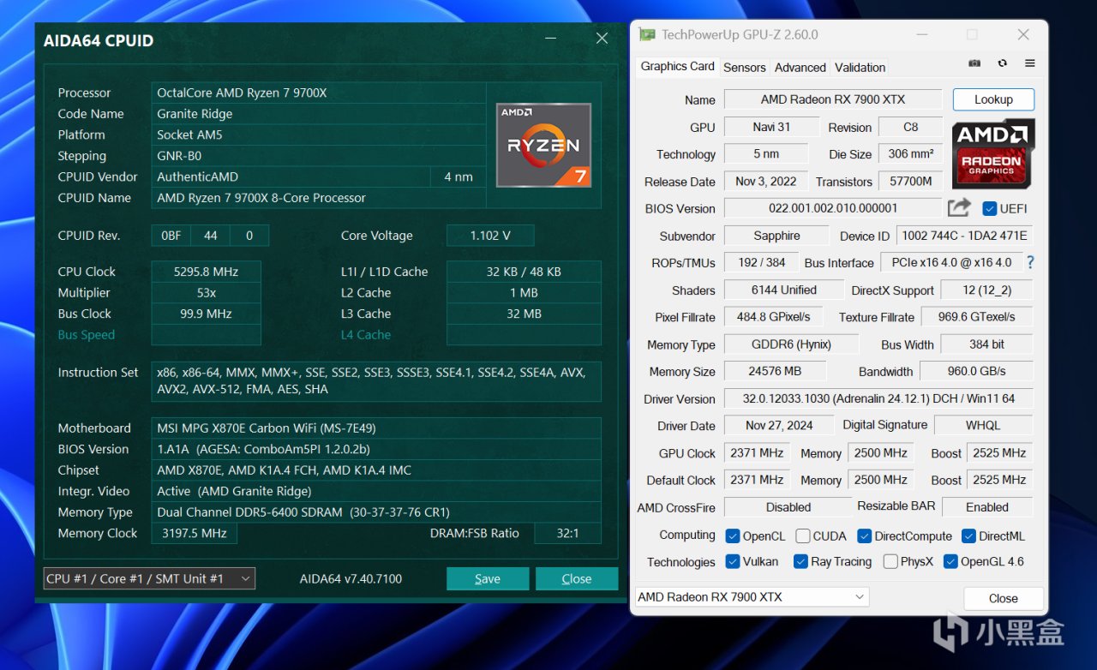Viewport: 1097px width, 670px height.
Task: Click the Core Voltage value 1.102 V
Action: [490, 236]
